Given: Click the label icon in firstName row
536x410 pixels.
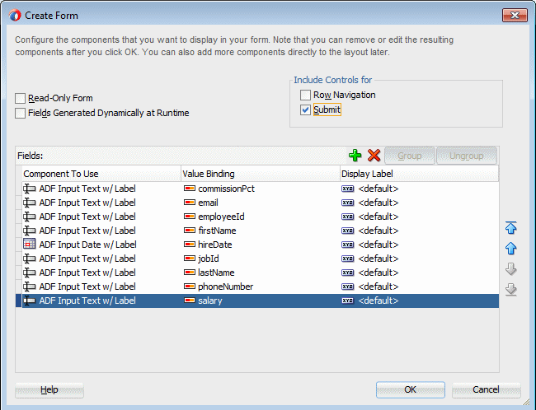Looking at the screenshot, I should click(348, 231).
